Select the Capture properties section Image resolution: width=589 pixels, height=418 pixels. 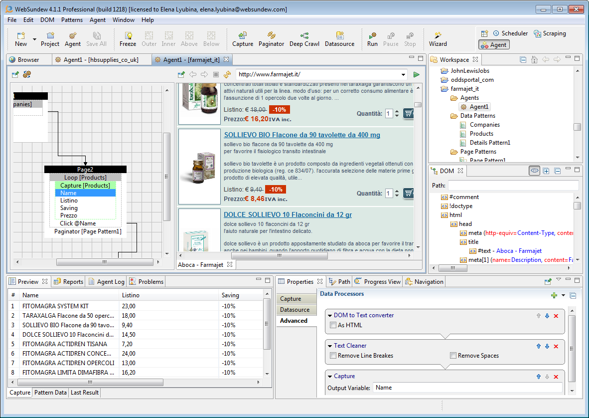tap(297, 299)
